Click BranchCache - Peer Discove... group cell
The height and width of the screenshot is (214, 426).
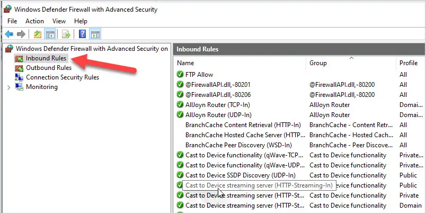click(351, 145)
